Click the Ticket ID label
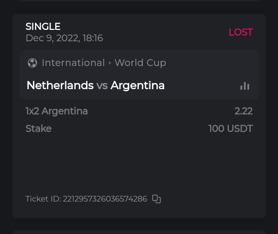278x234 pixels. [43, 199]
